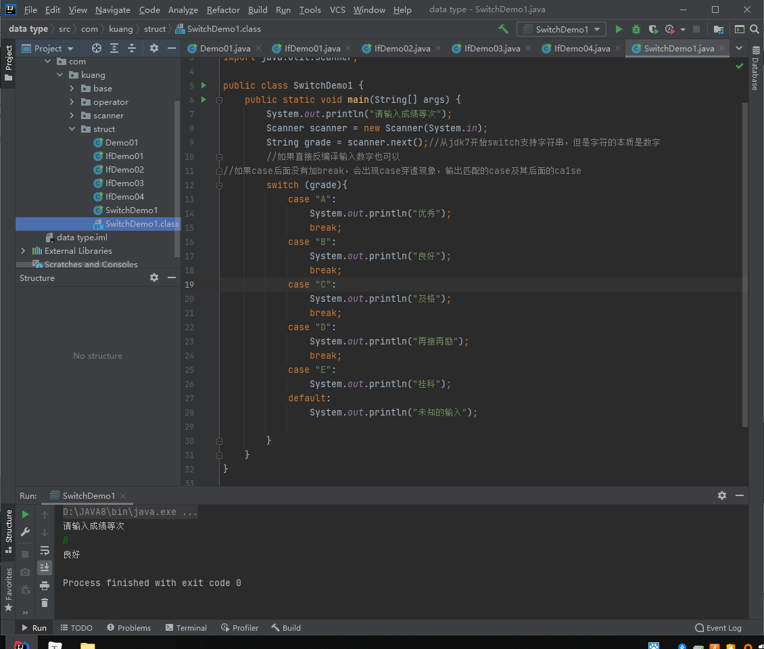
Task: Open the Terminal tool window button
Action: point(186,627)
